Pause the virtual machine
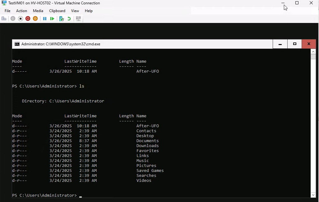The width and height of the screenshot is (319, 202). (x=45, y=19)
